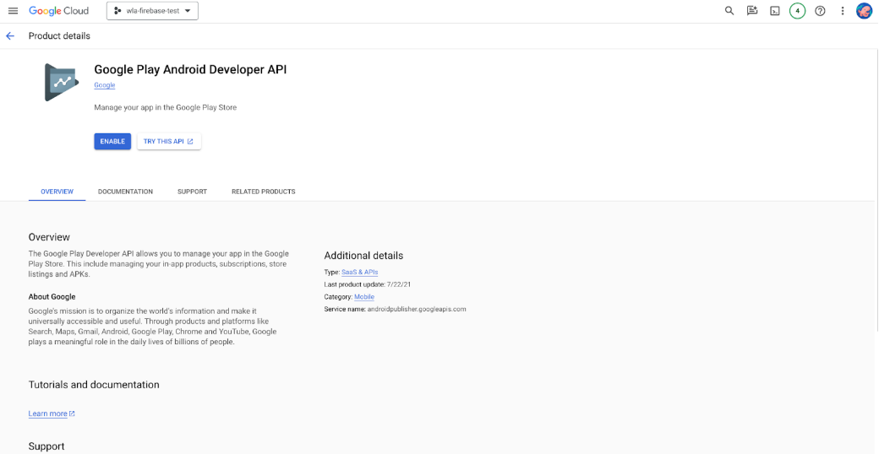Viewport: 879px width, 454px height.
Task: Open the help question mark icon
Action: point(820,11)
